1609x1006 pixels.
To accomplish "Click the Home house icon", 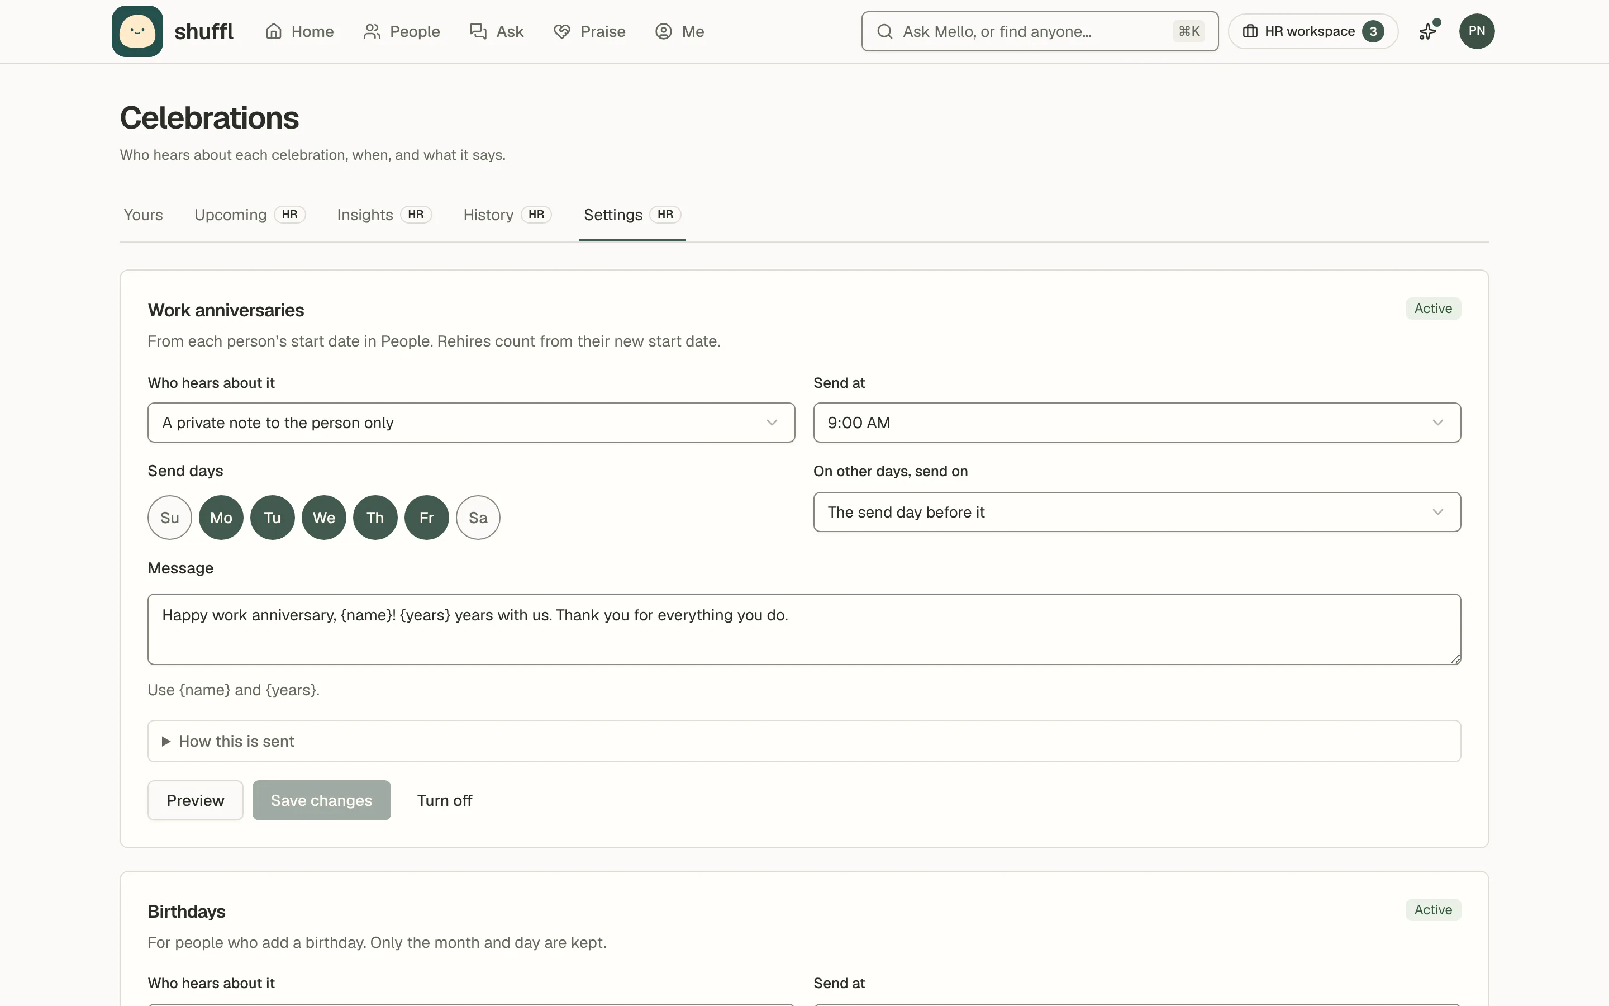I will tap(274, 31).
